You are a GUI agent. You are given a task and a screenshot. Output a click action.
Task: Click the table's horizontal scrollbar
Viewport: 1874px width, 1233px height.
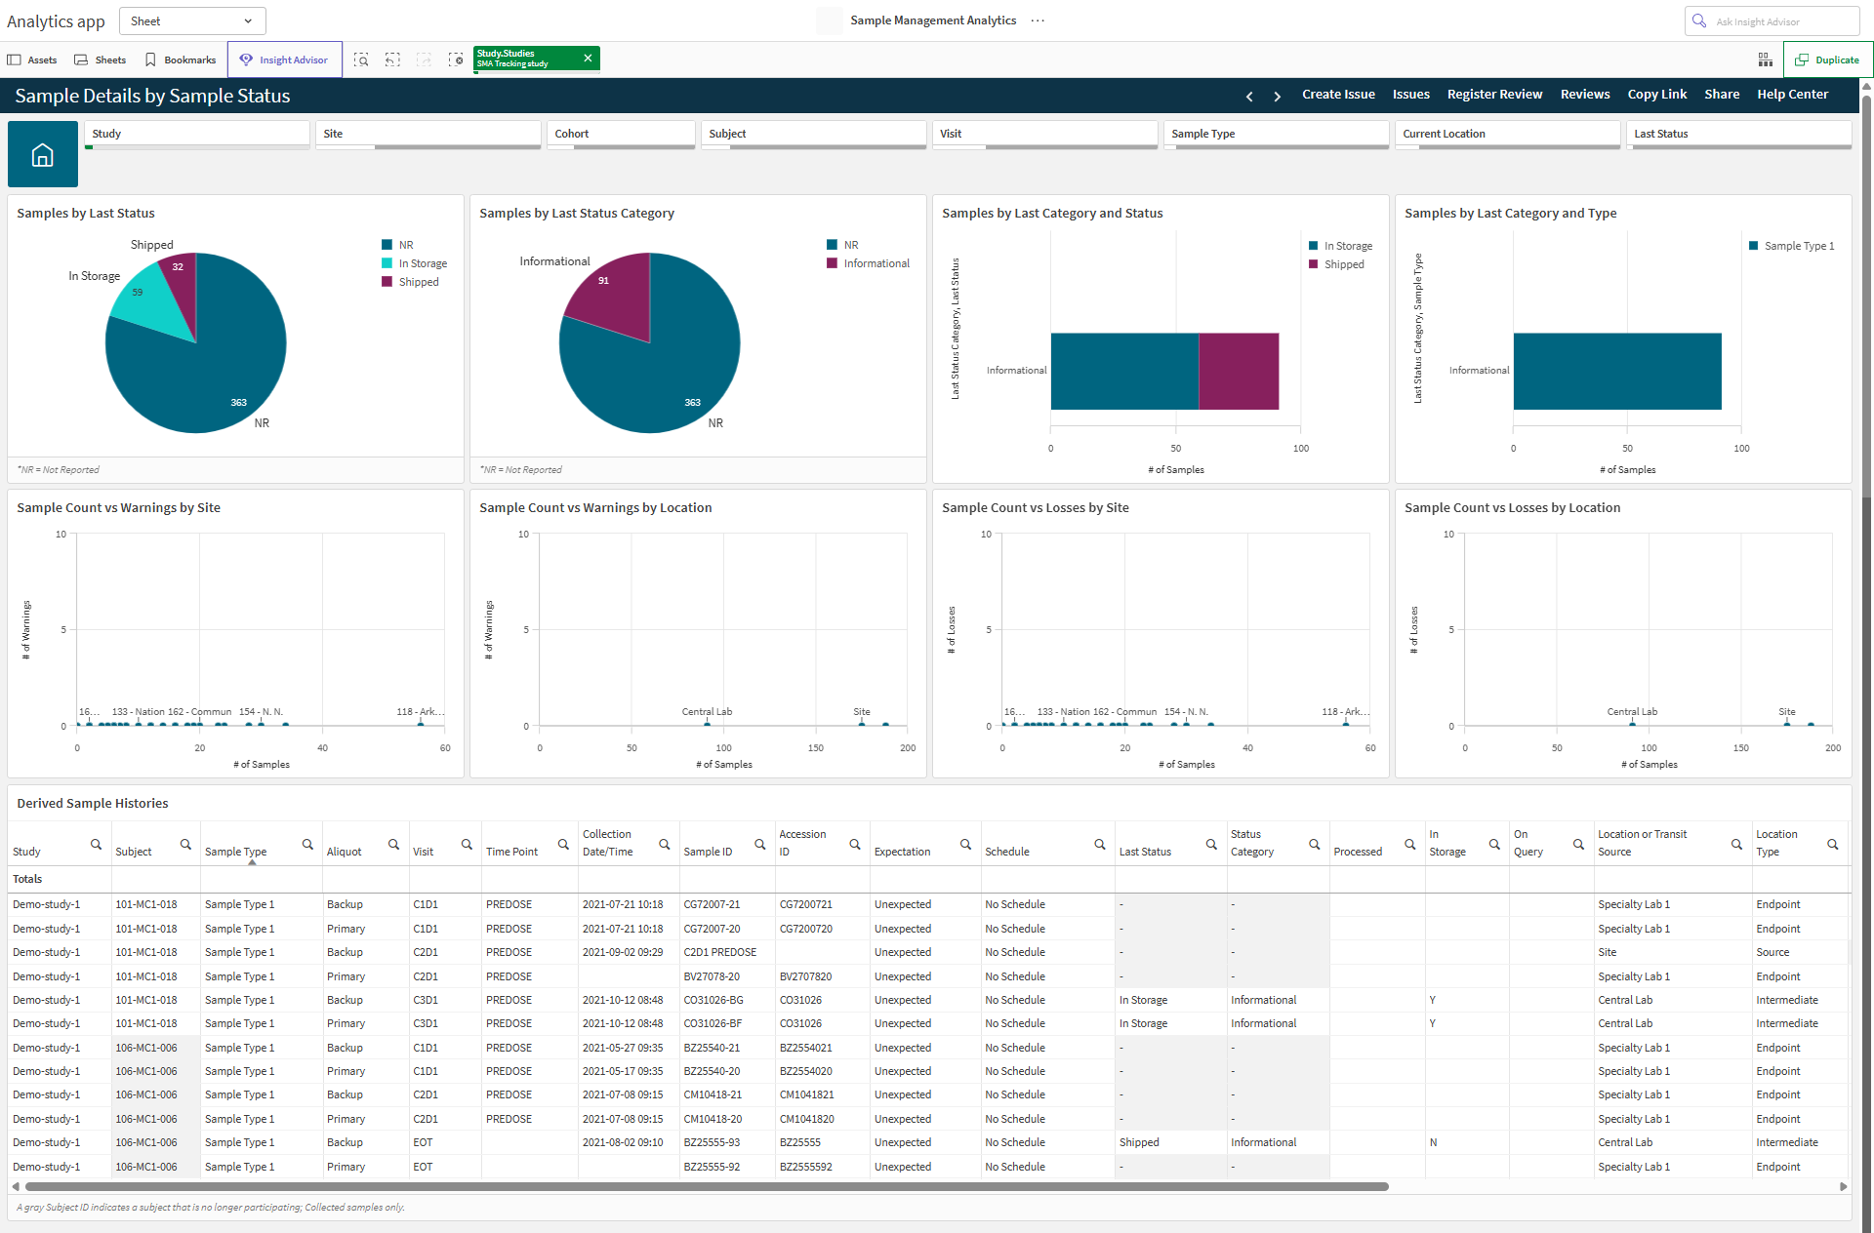point(707,1187)
